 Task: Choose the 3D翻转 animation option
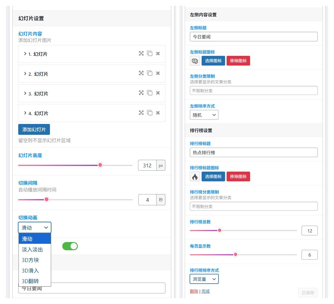(30, 281)
